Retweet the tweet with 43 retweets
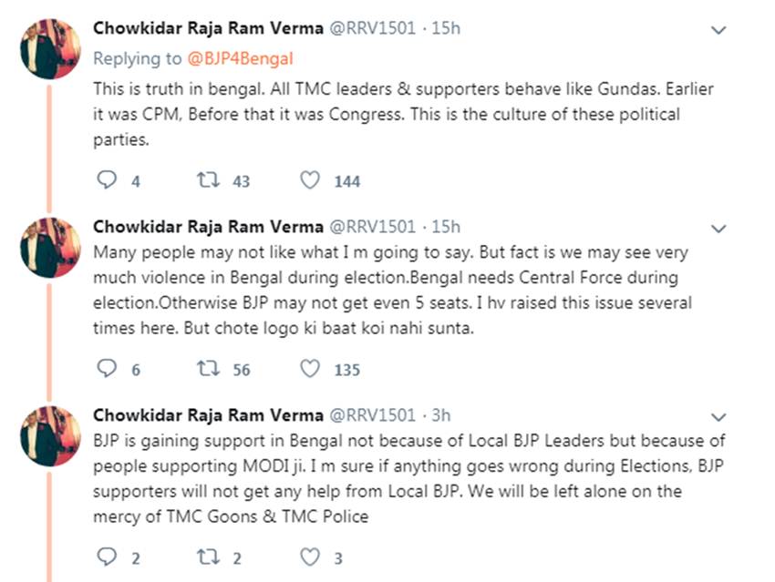Image resolution: width=775 pixels, height=582 pixels. pos(207,180)
